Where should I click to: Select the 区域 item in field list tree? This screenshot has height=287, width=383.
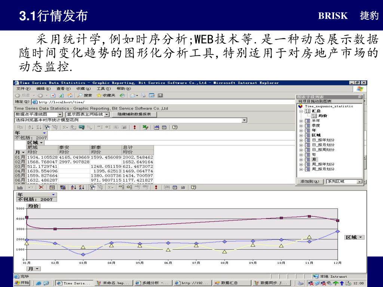(x=316, y=135)
